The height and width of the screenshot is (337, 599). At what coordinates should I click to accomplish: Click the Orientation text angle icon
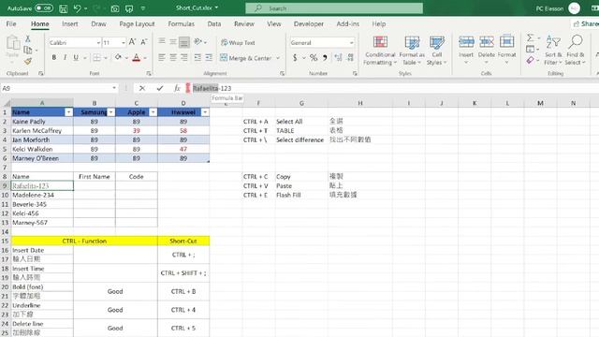point(197,41)
